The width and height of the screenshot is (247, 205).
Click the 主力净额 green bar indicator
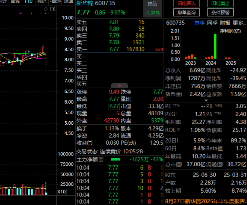(116, 159)
